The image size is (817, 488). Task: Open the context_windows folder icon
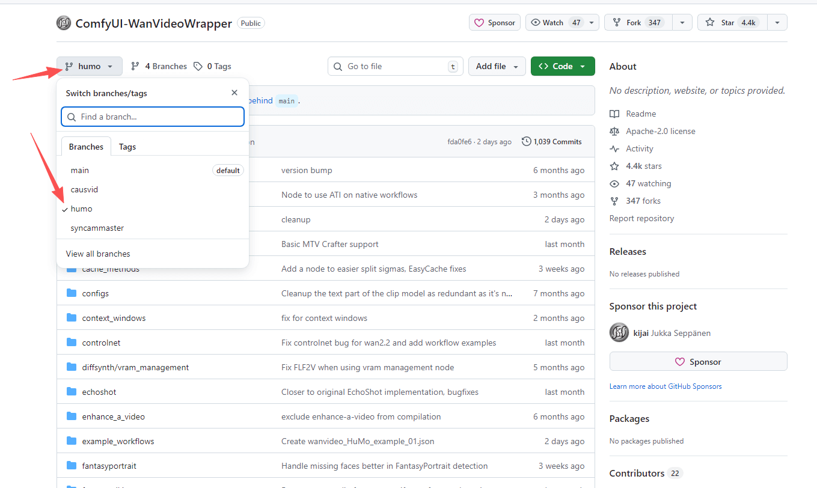tap(72, 318)
